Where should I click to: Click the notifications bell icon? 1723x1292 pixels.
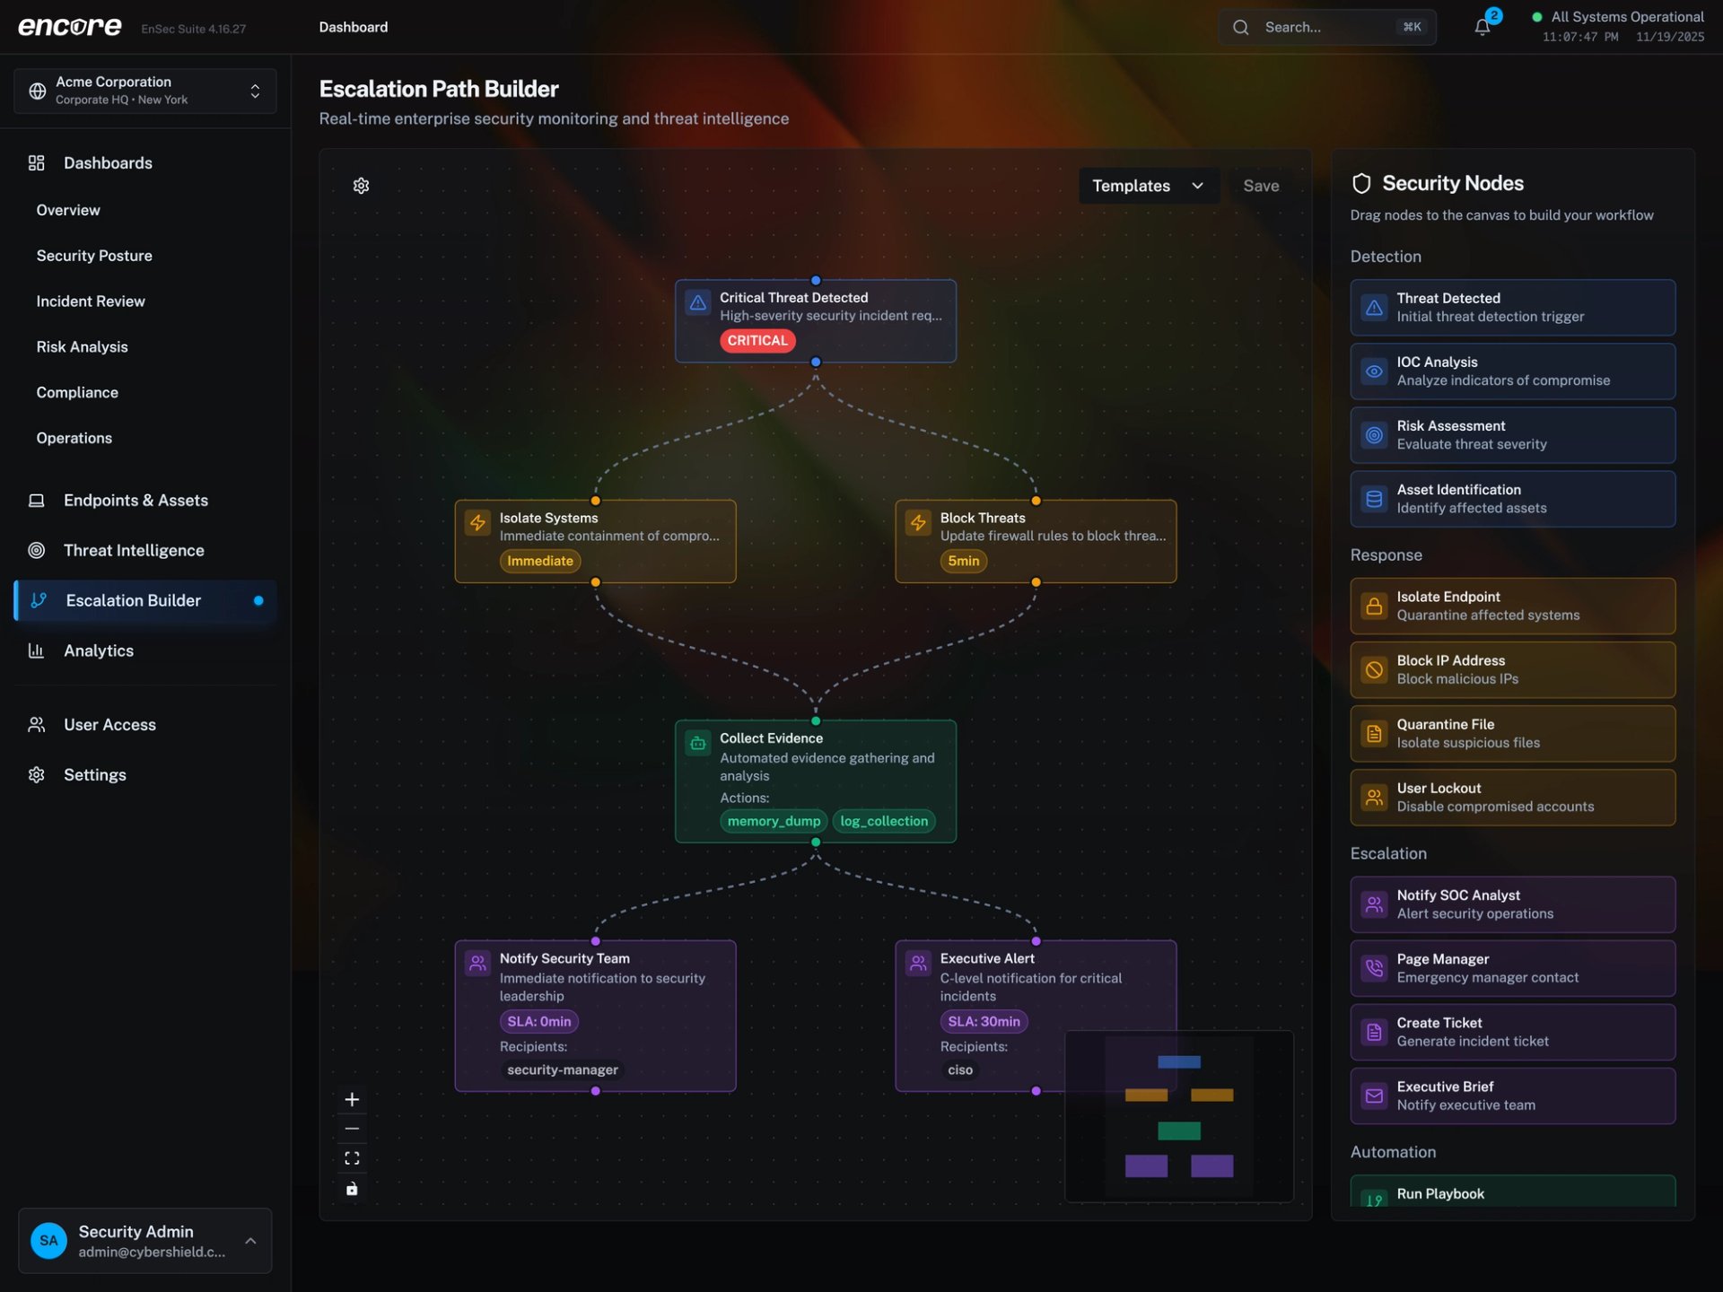click(1482, 27)
